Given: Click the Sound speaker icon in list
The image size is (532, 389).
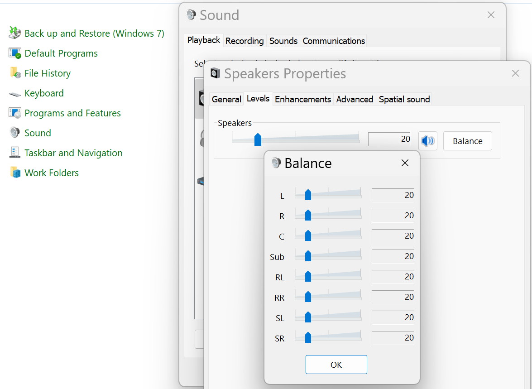Looking at the screenshot, I should [15, 133].
